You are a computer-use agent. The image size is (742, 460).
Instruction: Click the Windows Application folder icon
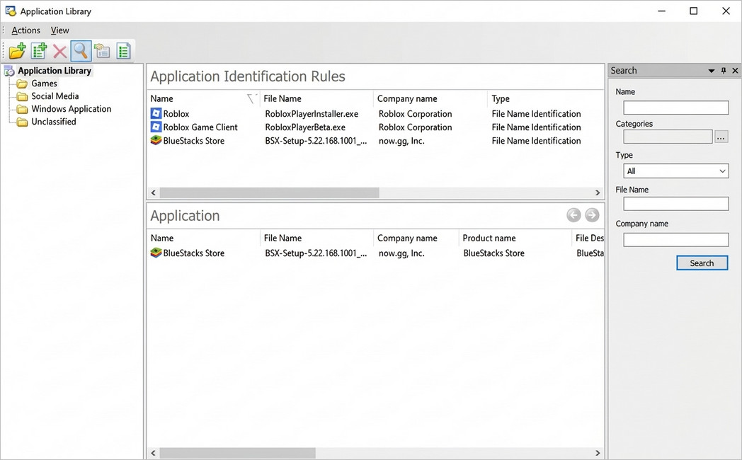(22, 109)
